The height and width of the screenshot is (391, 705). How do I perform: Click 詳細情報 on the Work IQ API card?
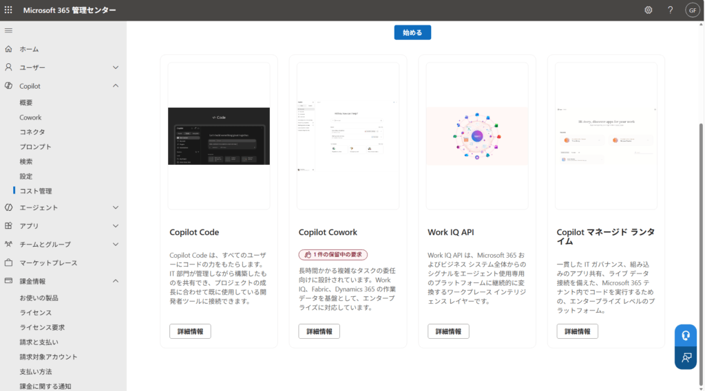[x=448, y=331]
